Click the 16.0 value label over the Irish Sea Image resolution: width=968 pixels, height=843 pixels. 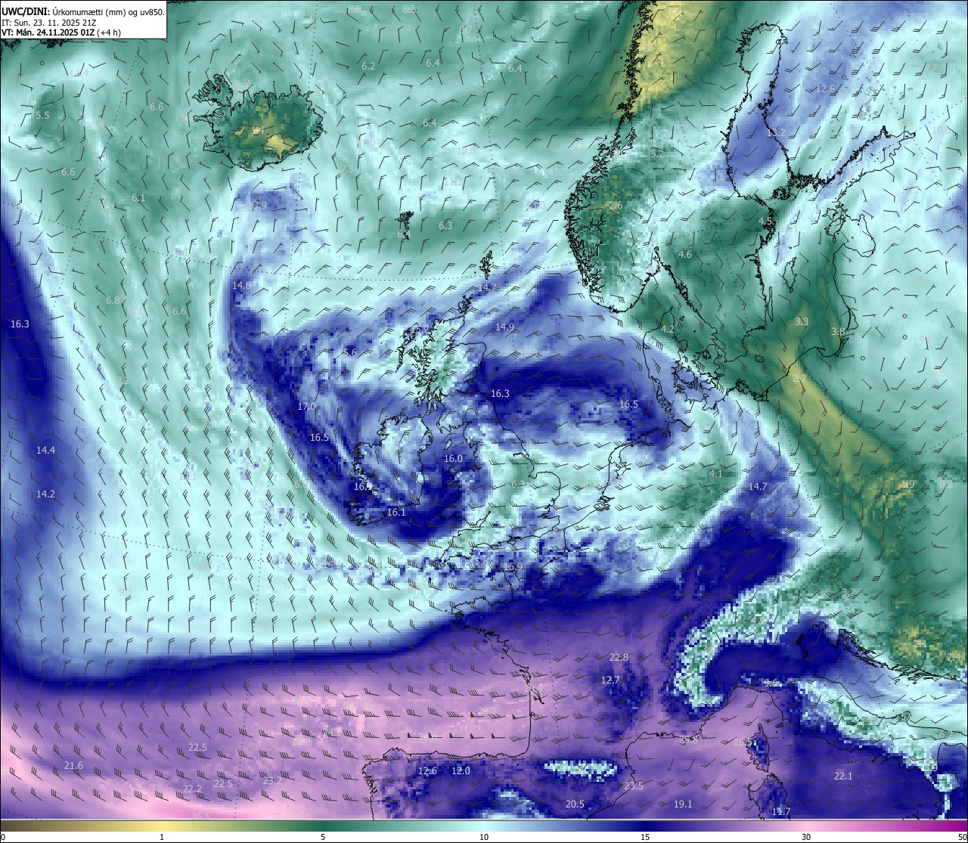pos(453,458)
